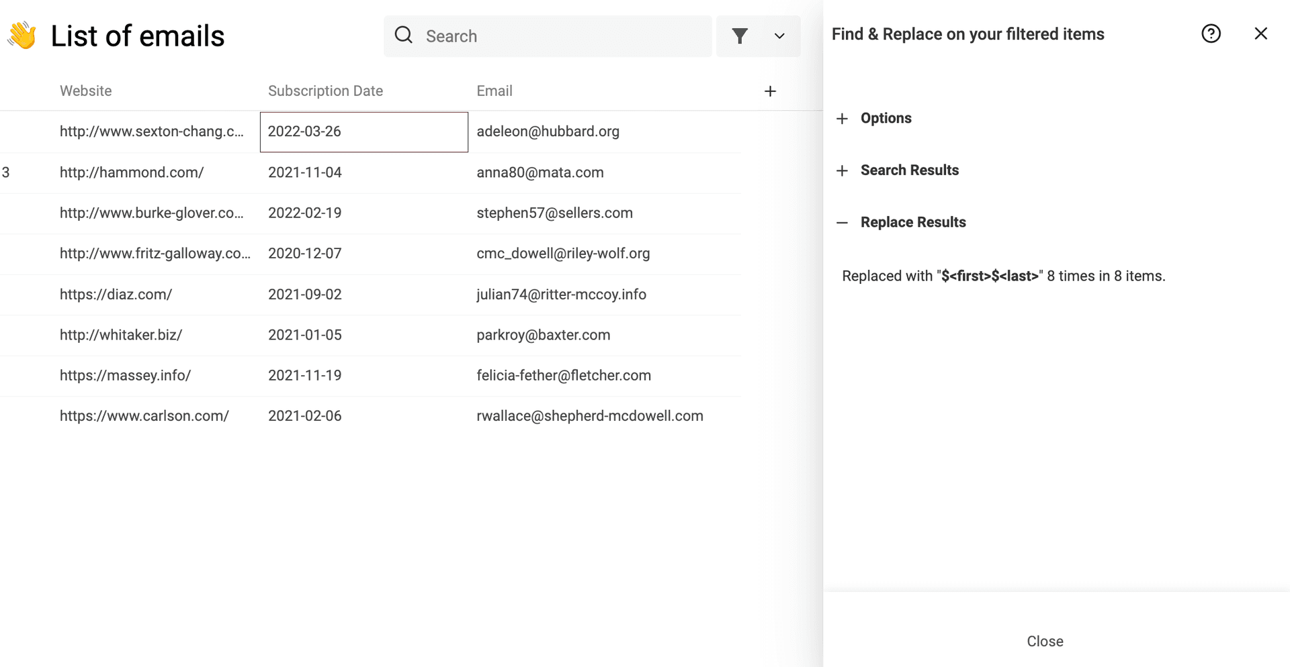Select the Website column header

[x=86, y=91]
